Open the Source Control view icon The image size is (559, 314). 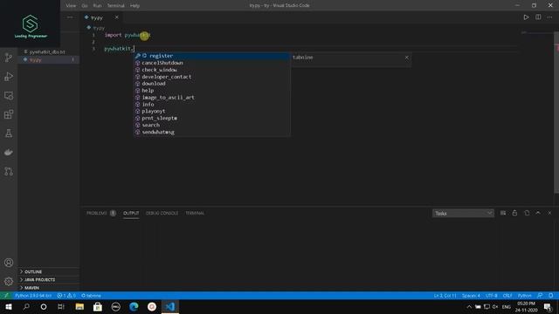(9, 58)
